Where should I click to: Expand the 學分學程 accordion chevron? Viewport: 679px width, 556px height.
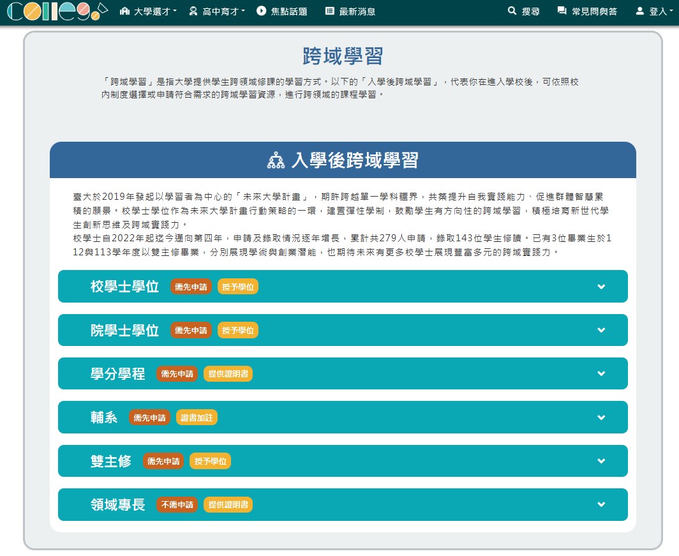pyautogui.click(x=601, y=373)
